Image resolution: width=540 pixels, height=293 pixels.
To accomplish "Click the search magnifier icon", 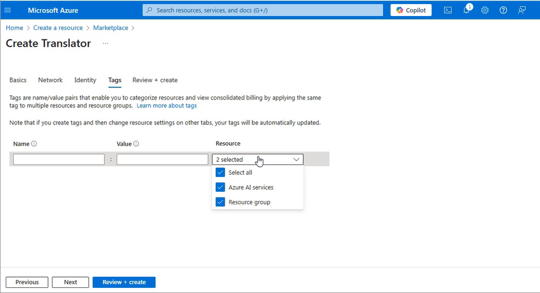I will [149, 10].
